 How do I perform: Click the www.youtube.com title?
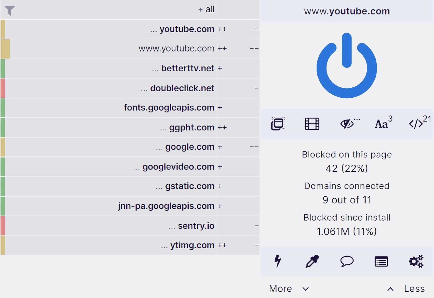(346, 11)
